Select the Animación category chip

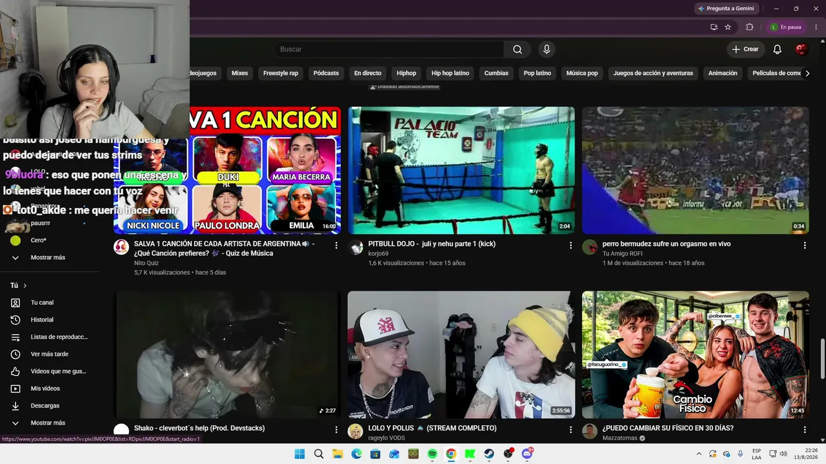723,73
